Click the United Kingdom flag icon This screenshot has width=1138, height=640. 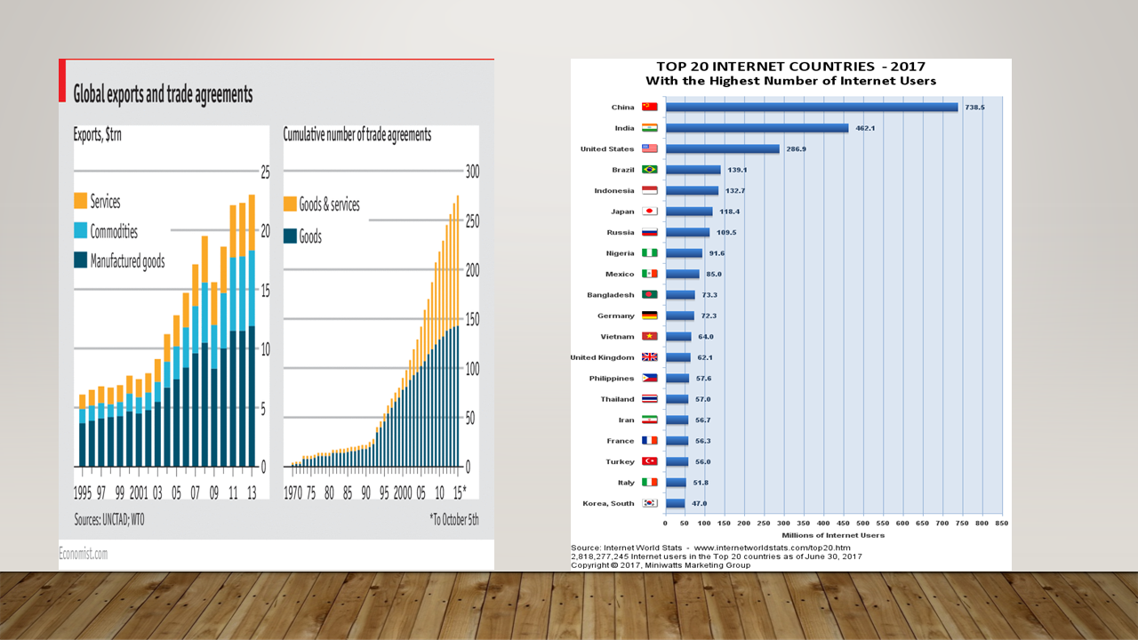pyautogui.click(x=649, y=357)
